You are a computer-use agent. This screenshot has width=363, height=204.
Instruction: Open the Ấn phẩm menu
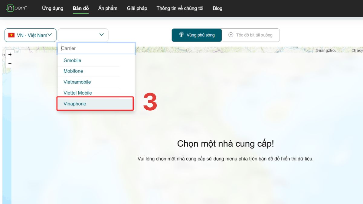(108, 8)
